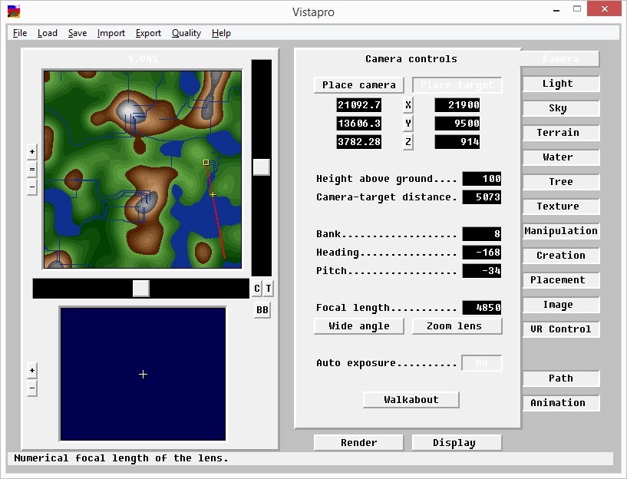627x479 pixels.
Task: Click the Place target button
Action: (x=457, y=85)
